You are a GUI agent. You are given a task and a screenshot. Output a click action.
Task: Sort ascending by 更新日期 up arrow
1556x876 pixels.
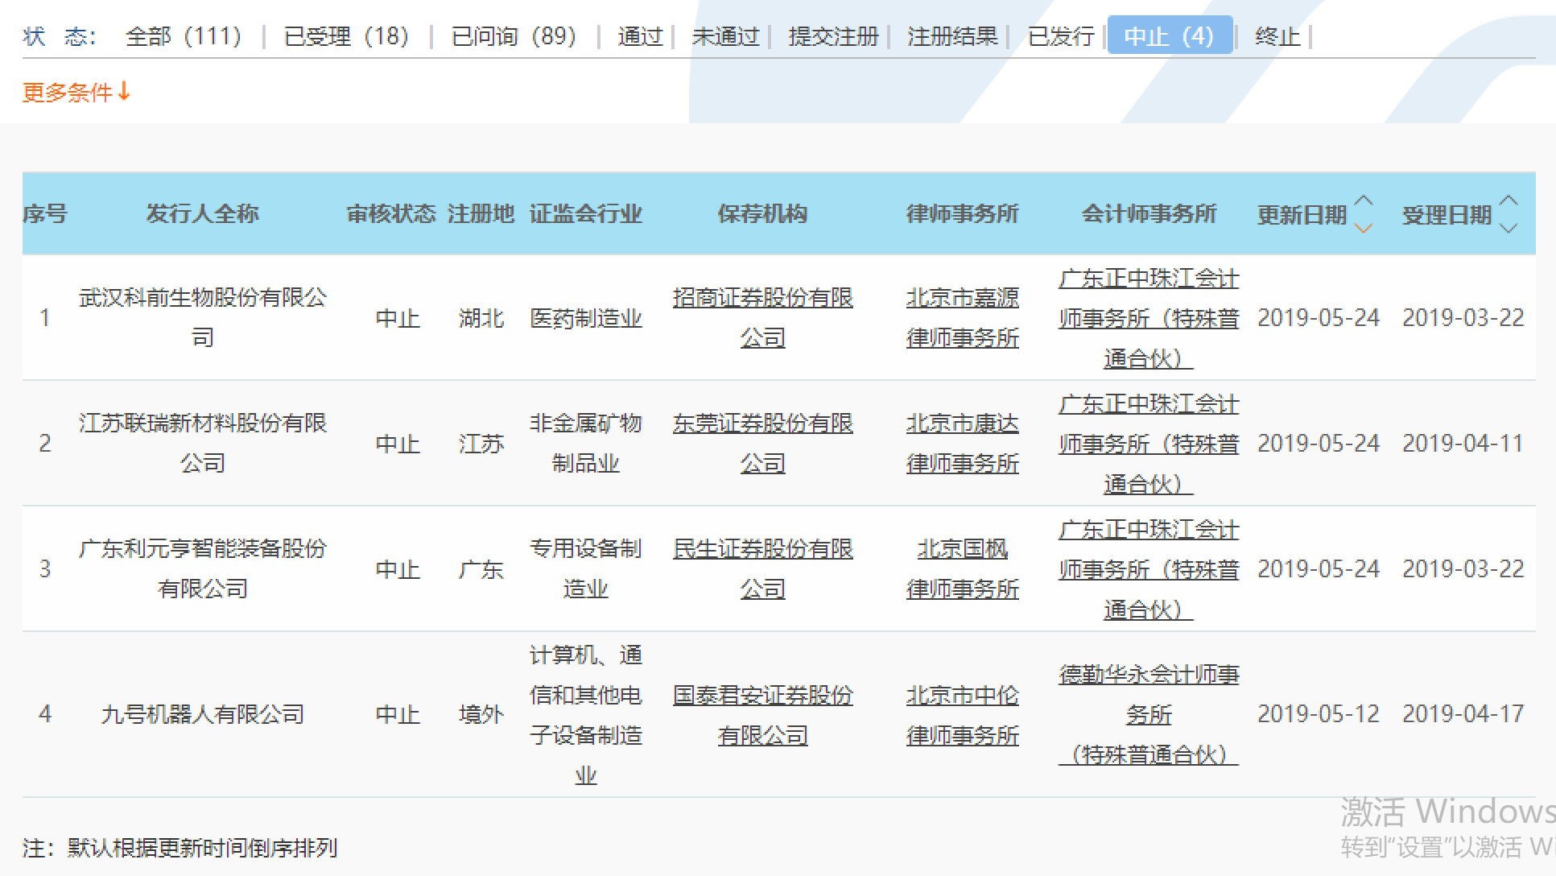pos(1364,200)
